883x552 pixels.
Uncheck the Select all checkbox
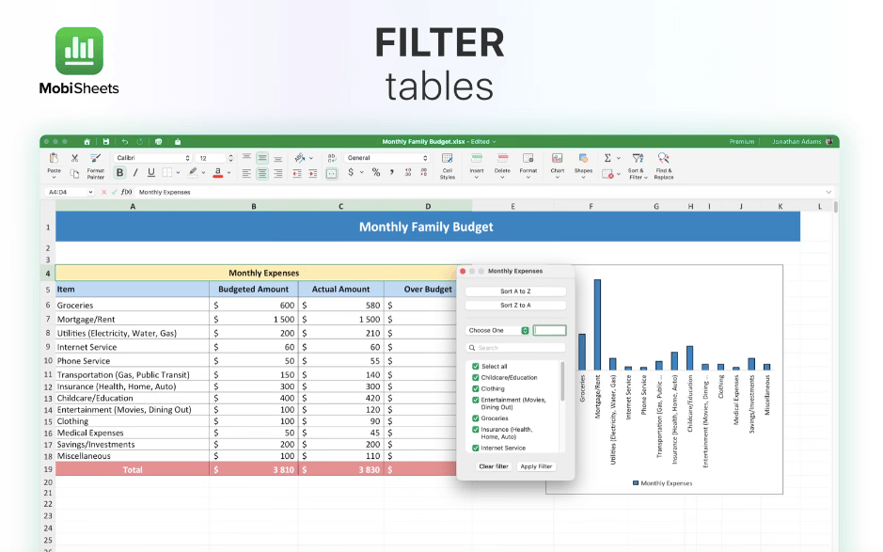point(476,367)
